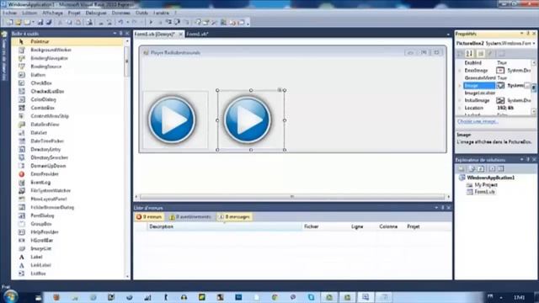539x303 pixels.
Task: Select the Pointeur tool in the toolbox
Action: click(67, 41)
